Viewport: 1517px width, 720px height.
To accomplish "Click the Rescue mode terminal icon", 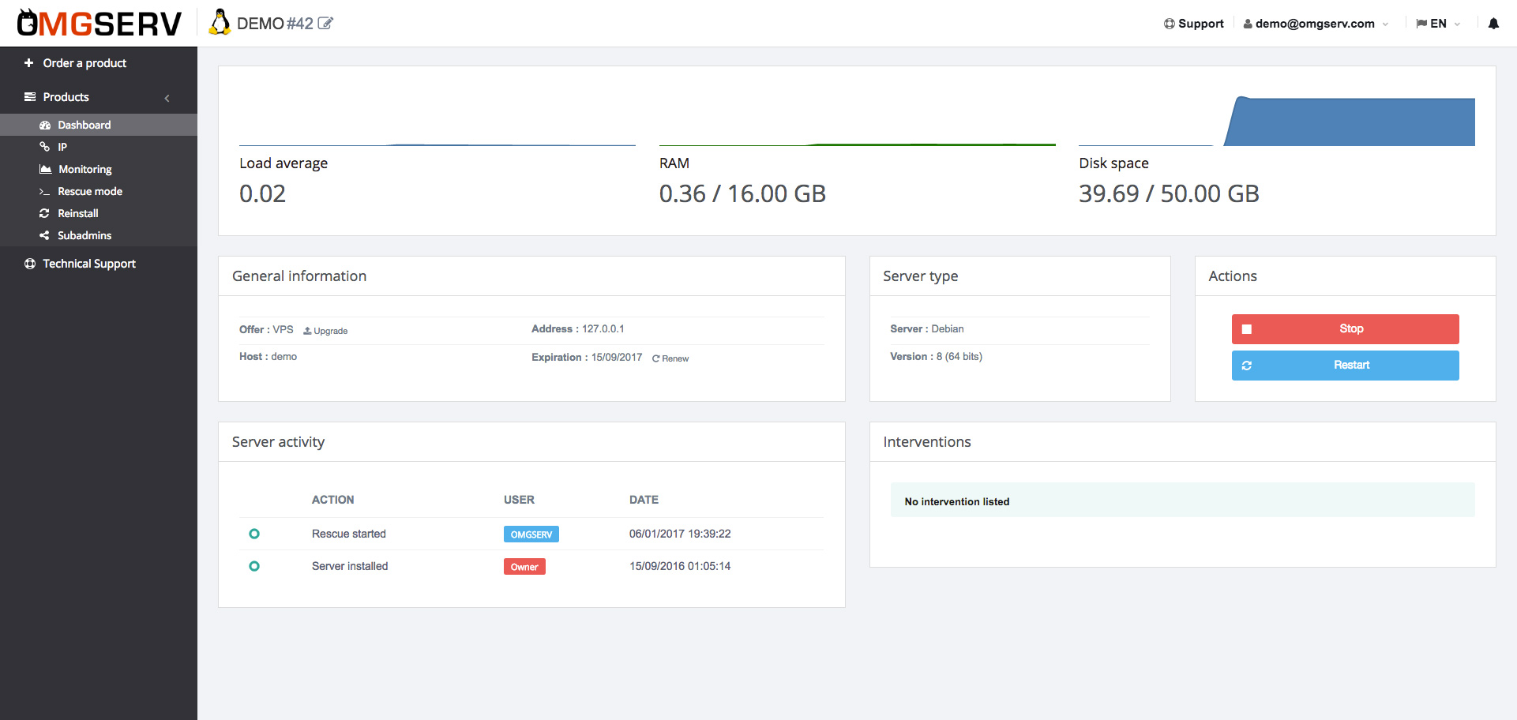I will (x=45, y=192).
